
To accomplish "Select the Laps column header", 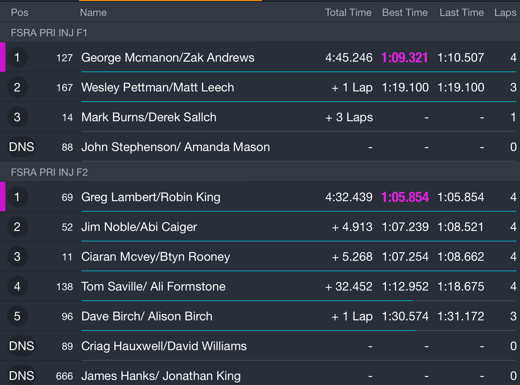I will click(505, 13).
